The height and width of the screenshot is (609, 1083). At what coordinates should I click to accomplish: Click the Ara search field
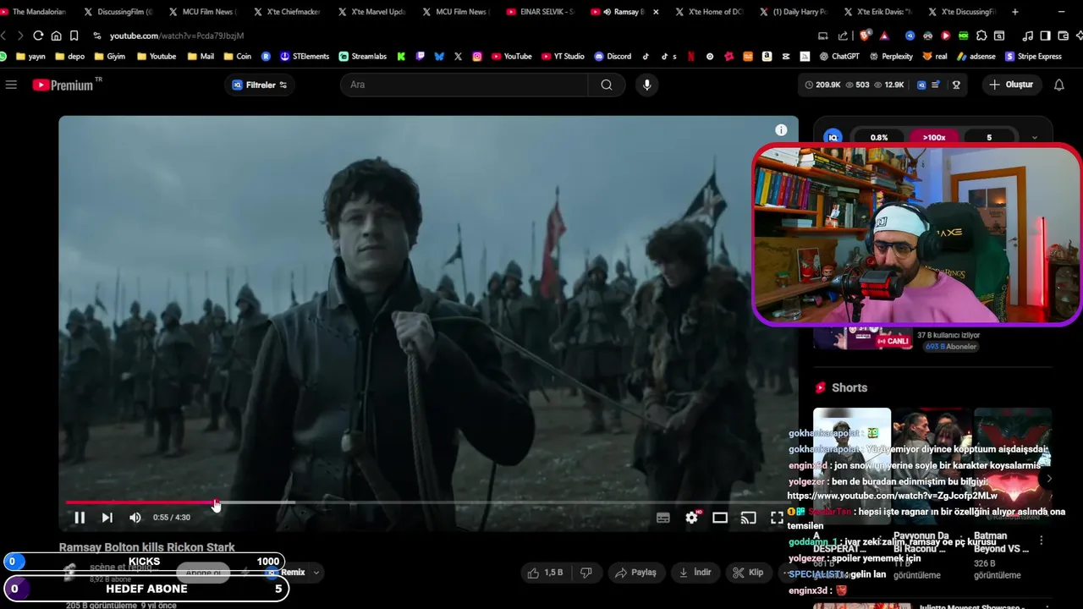point(464,85)
